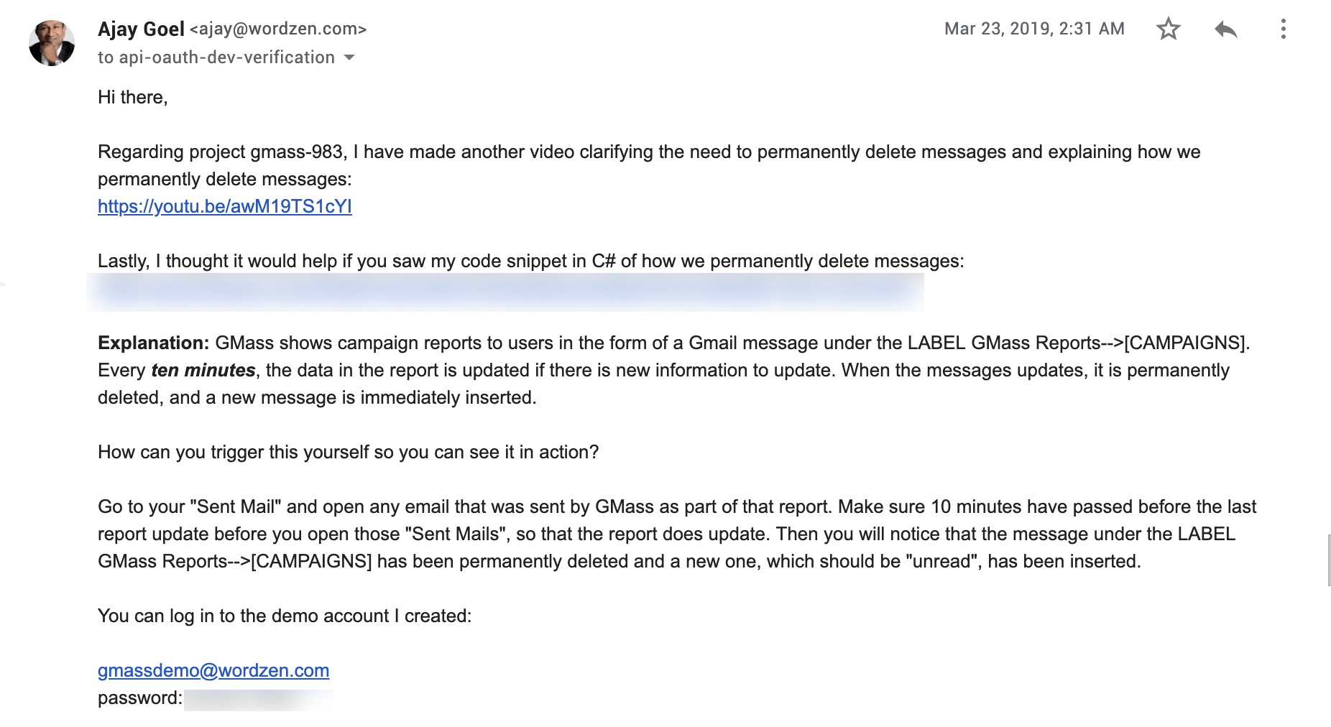
Task: Open the youtu.be video link
Action: click(x=224, y=207)
